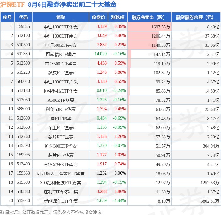Select the 简称 column header
221x215 pixels.
pyautogui.click(x=61, y=17)
